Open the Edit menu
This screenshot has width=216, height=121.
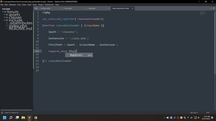(x=6, y=5)
